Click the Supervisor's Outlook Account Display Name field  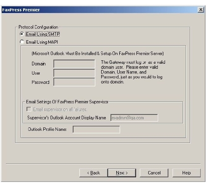(x=134, y=118)
